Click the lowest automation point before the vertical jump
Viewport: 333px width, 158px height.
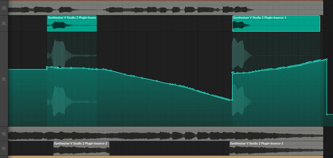tap(232, 100)
